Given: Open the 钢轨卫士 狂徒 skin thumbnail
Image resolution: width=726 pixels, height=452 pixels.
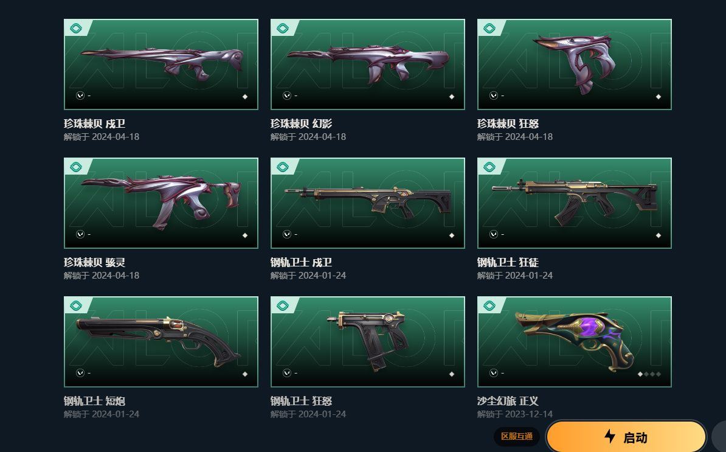Looking at the screenshot, I should (x=575, y=203).
